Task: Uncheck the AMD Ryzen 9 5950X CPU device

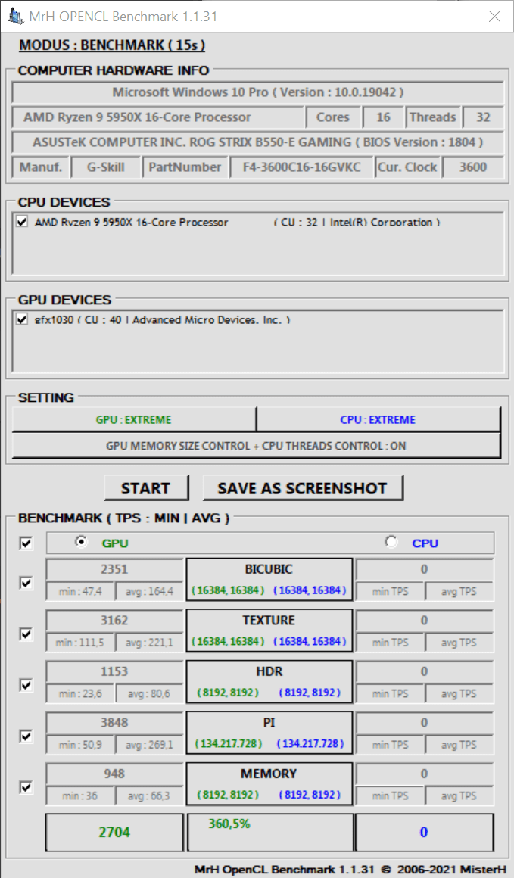Action: tap(22, 222)
